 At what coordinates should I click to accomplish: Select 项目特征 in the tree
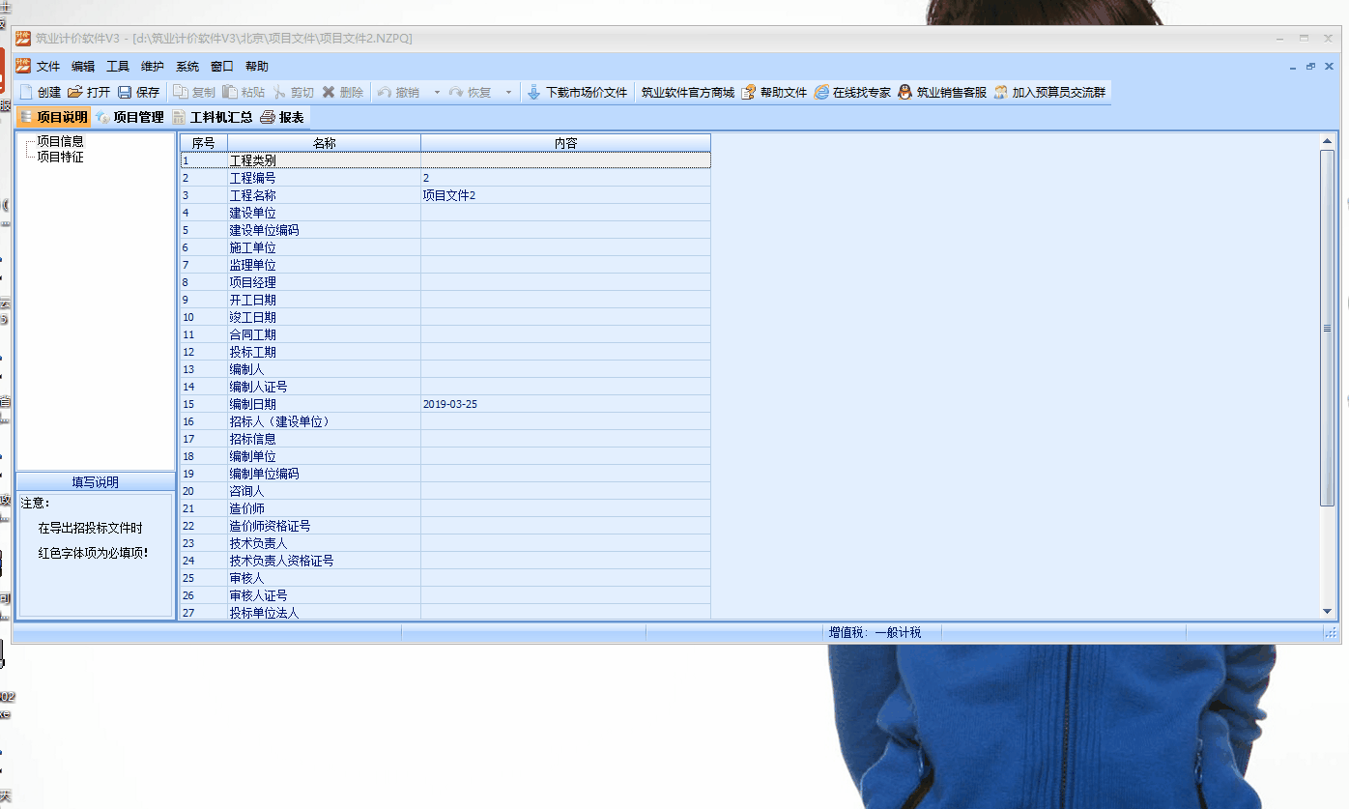click(60, 157)
